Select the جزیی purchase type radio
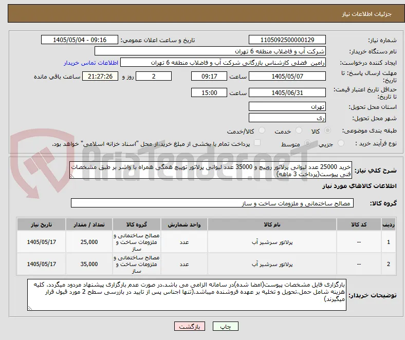The height and width of the screenshot is (340, 405). tap(341, 143)
